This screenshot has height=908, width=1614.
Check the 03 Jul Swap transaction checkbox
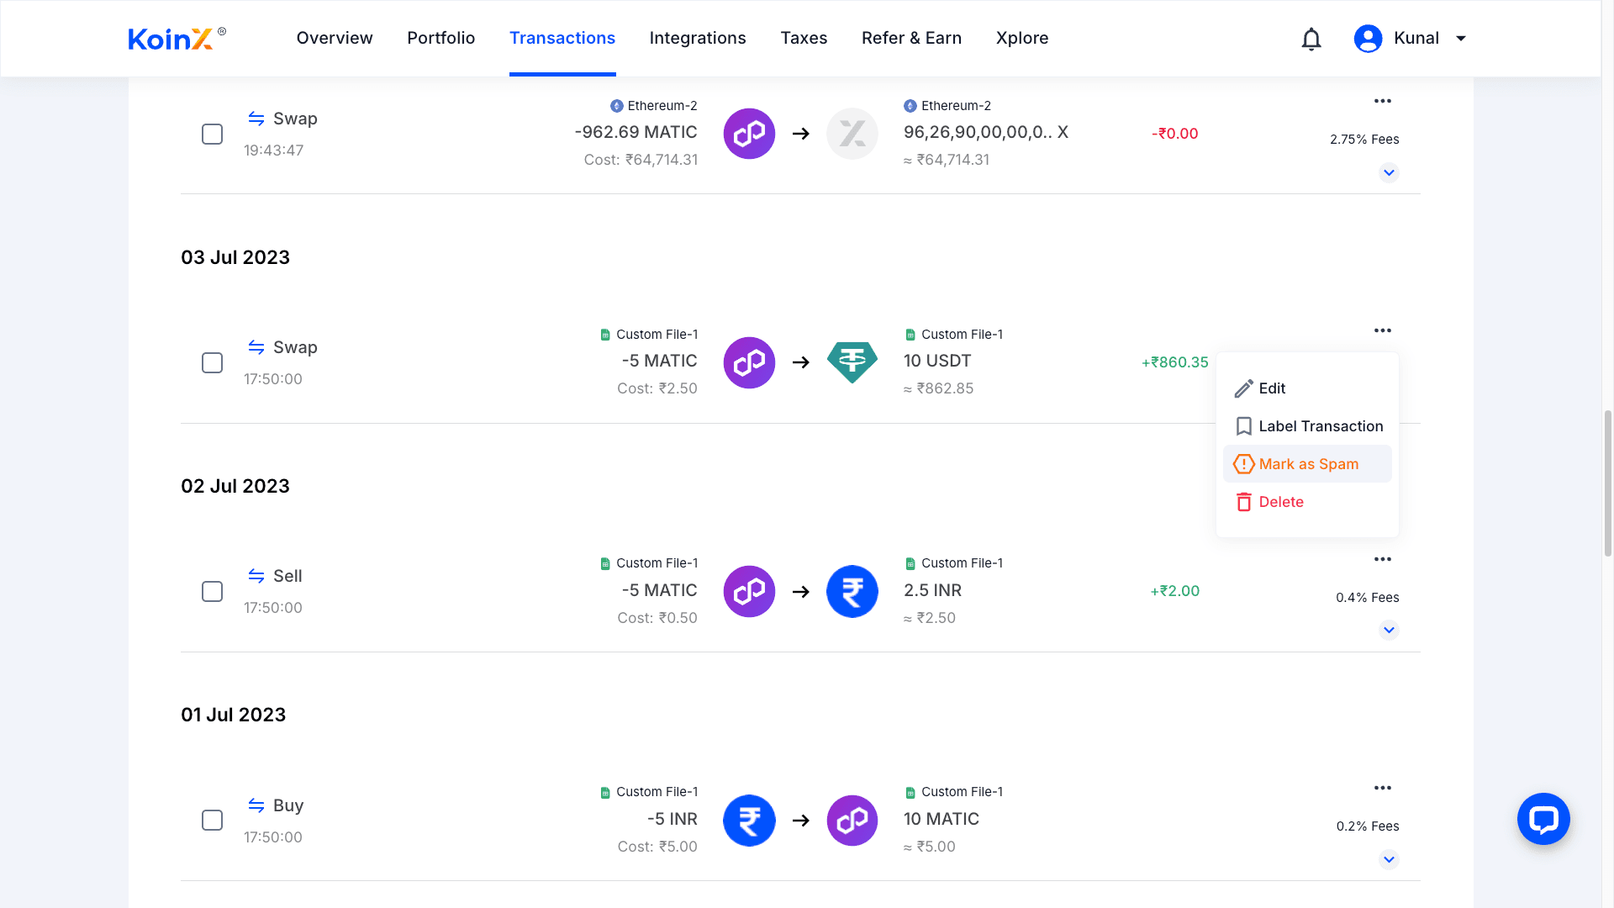[x=212, y=362]
